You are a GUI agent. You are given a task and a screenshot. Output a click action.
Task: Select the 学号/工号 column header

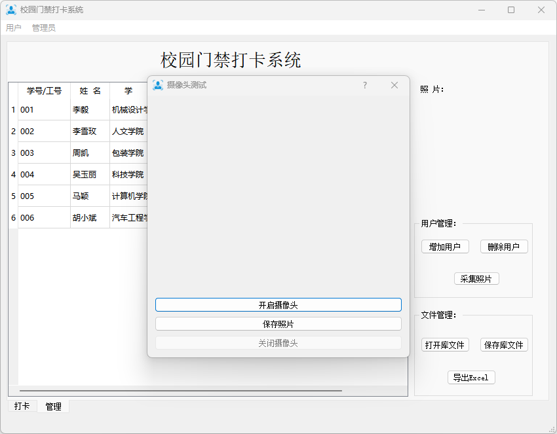click(x=44, y=91)
